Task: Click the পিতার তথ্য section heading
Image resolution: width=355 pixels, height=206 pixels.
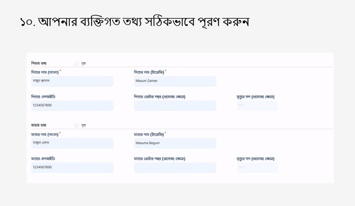Action: click(39, 63)
